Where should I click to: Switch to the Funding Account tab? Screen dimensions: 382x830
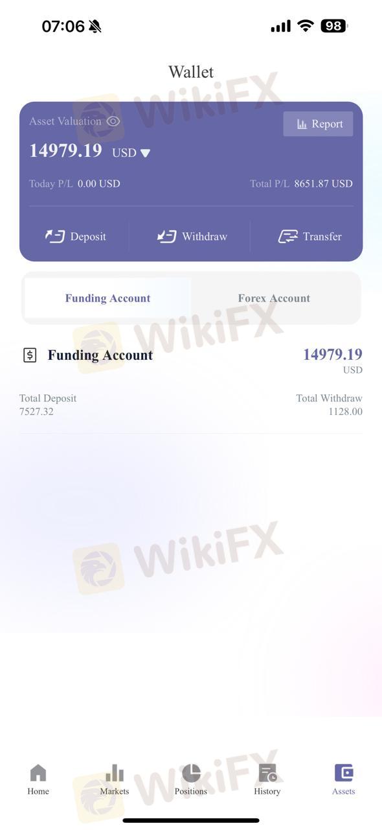107,298
